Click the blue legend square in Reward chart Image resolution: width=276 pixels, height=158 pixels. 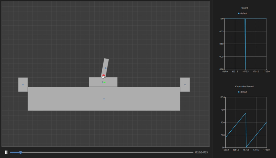tap(239, 13)
